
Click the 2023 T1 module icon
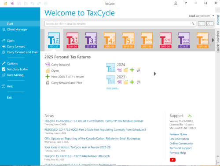[111, 80]
